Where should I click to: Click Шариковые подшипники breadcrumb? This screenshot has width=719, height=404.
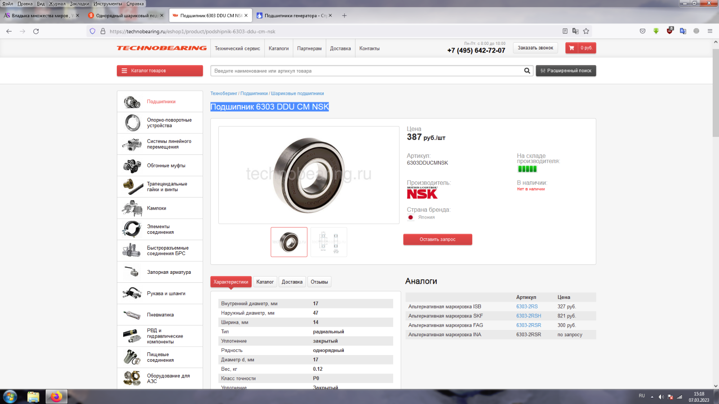pos(297,93)
